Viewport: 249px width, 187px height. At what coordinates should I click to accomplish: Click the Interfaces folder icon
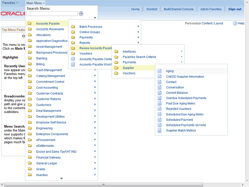point(116,51)
